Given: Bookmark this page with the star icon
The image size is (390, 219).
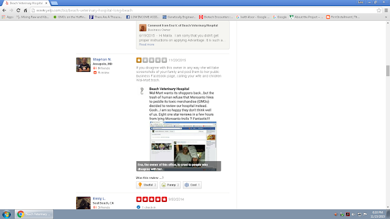Looking at the screenshot, I should (x=378, y=10).
